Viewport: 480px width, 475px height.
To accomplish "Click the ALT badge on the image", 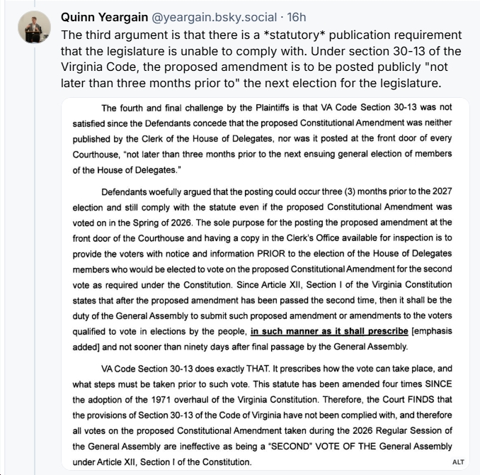I will click(458, 462).
